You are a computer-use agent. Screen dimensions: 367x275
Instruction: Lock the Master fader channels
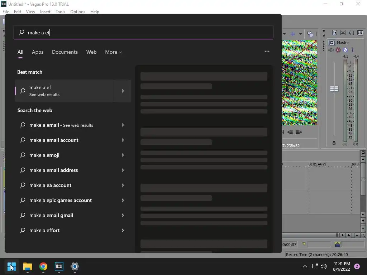(x=334, y=143)
